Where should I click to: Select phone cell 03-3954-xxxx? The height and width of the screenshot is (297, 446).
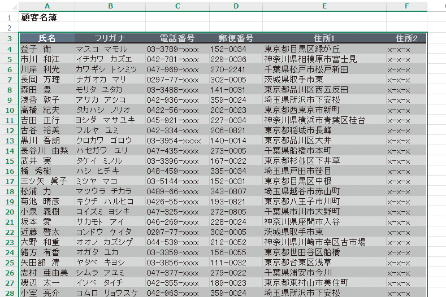point(177,141)
